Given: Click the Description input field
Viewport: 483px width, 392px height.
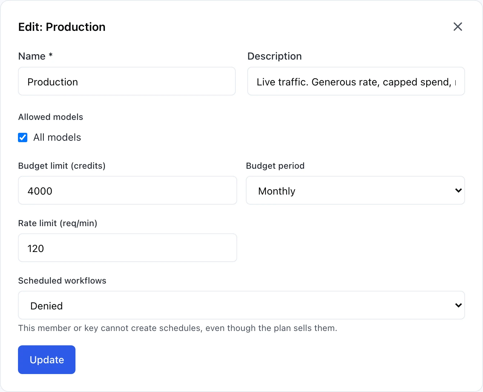Looking at the screenshot, I should (x=356, y=81).
